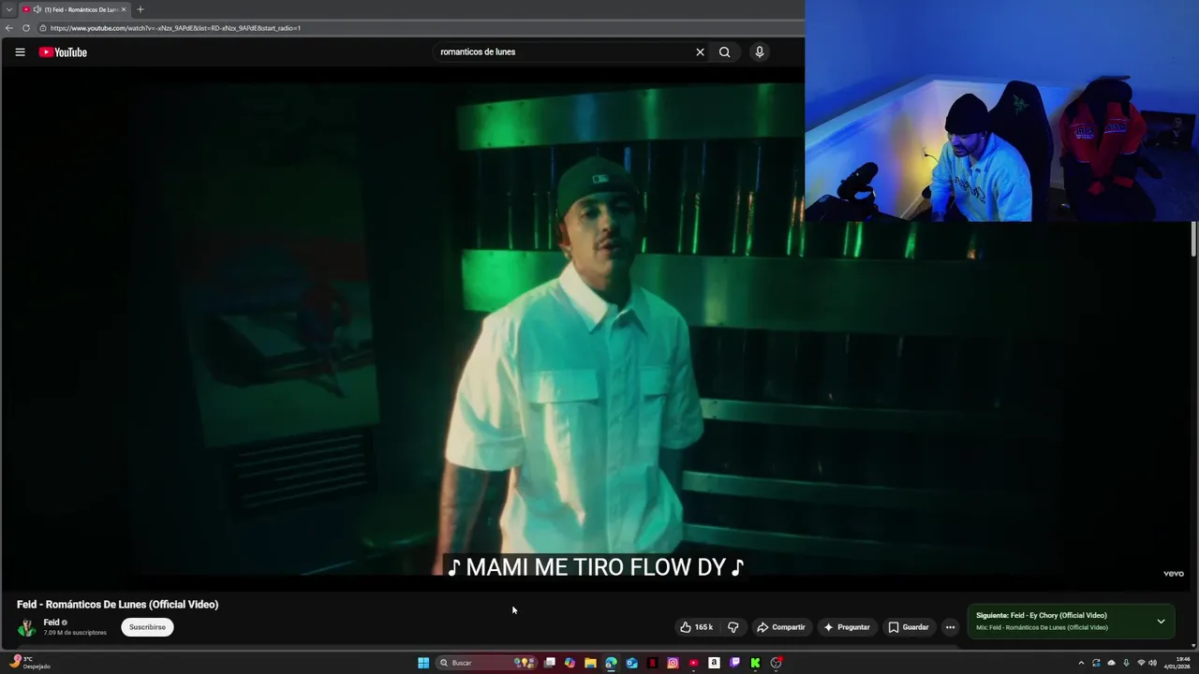Viewport: 1199px width, 674px height.
Task: Open OneDrive cloud tray icon
Action: point(1111,663)
